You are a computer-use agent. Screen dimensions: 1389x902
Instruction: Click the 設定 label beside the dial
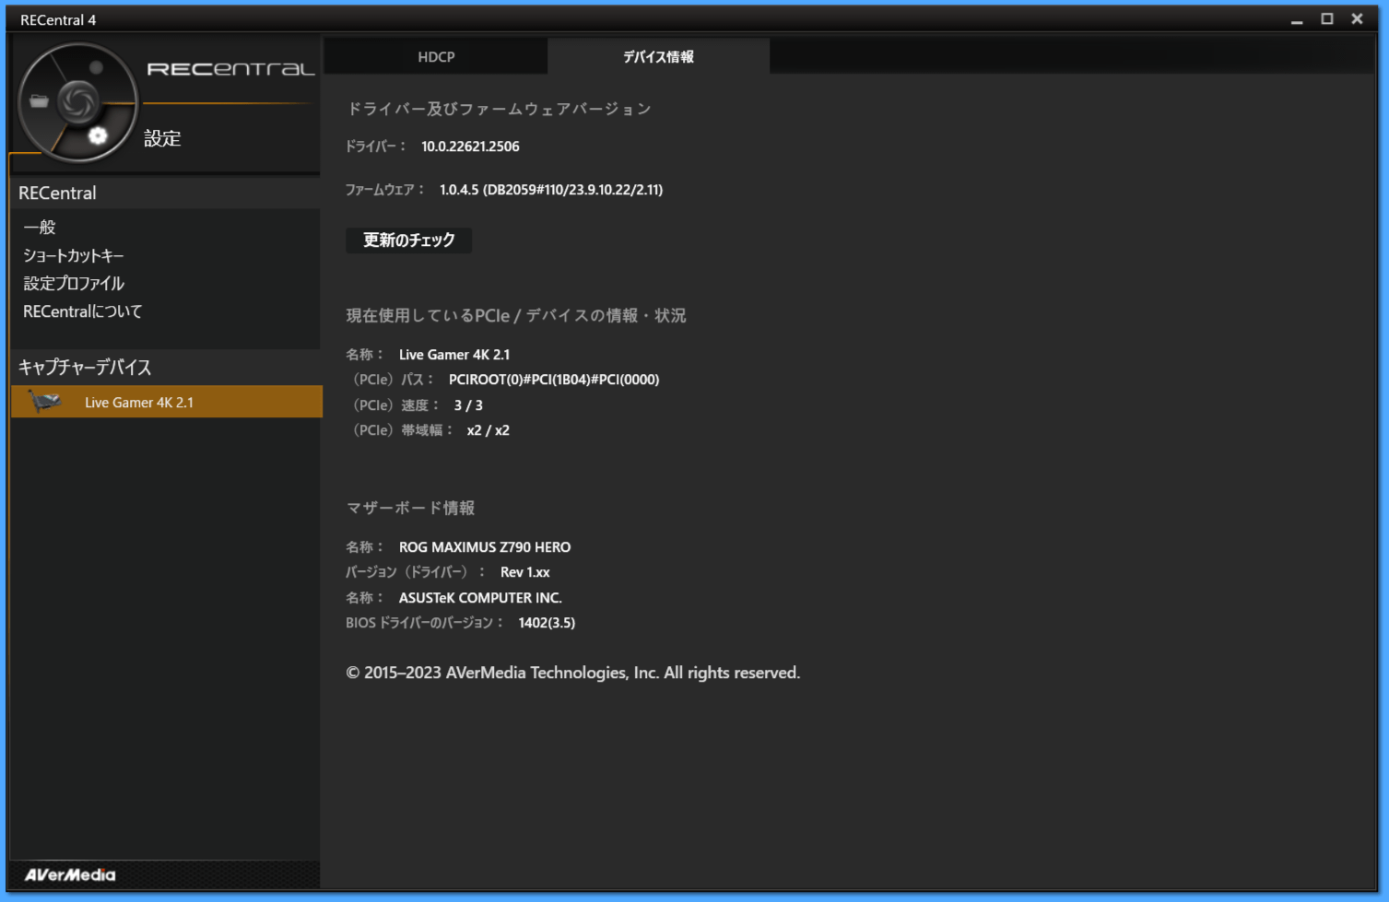162,138
